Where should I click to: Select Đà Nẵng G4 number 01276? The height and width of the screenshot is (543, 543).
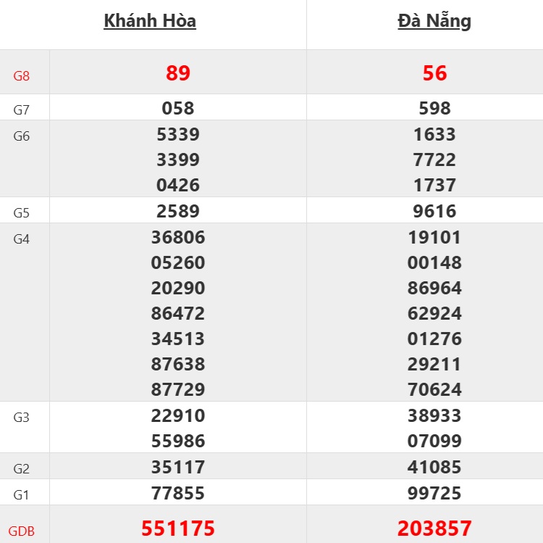click(434, 339)
